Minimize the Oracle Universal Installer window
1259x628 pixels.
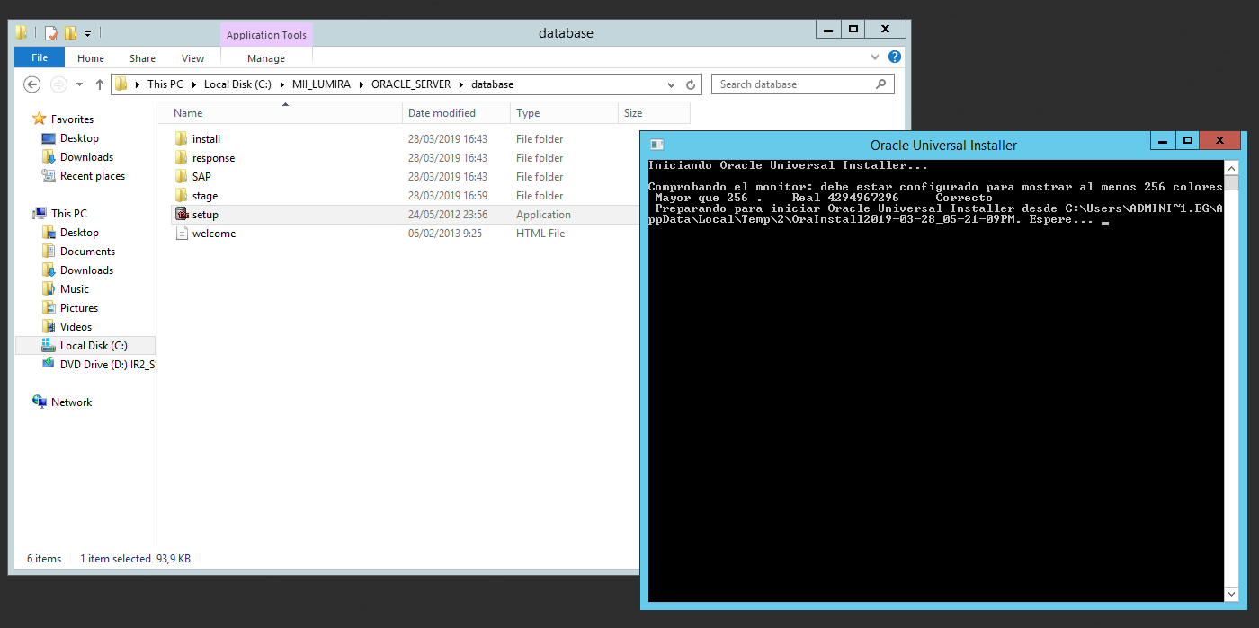click(1163, 141)
